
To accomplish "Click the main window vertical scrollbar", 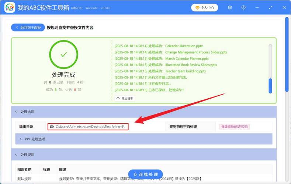I will [x=287, y=54].
